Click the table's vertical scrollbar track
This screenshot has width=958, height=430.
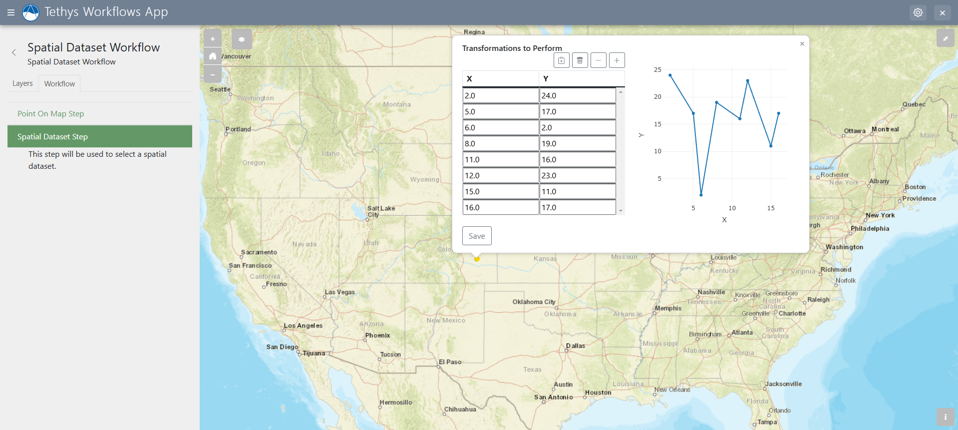621,151
